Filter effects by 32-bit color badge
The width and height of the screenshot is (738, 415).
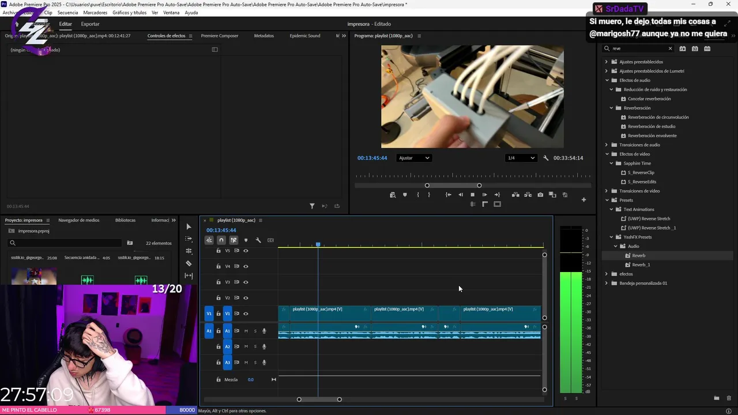[695, 49]
